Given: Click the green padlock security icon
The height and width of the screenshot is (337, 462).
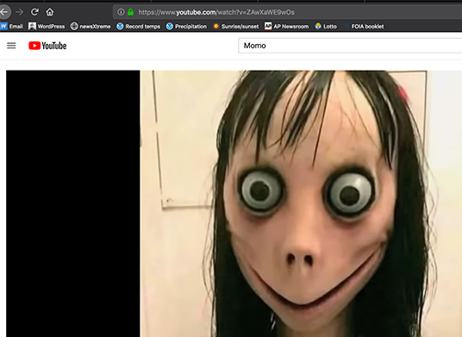Looking at the screenshot, I should [x=130, y=12].
